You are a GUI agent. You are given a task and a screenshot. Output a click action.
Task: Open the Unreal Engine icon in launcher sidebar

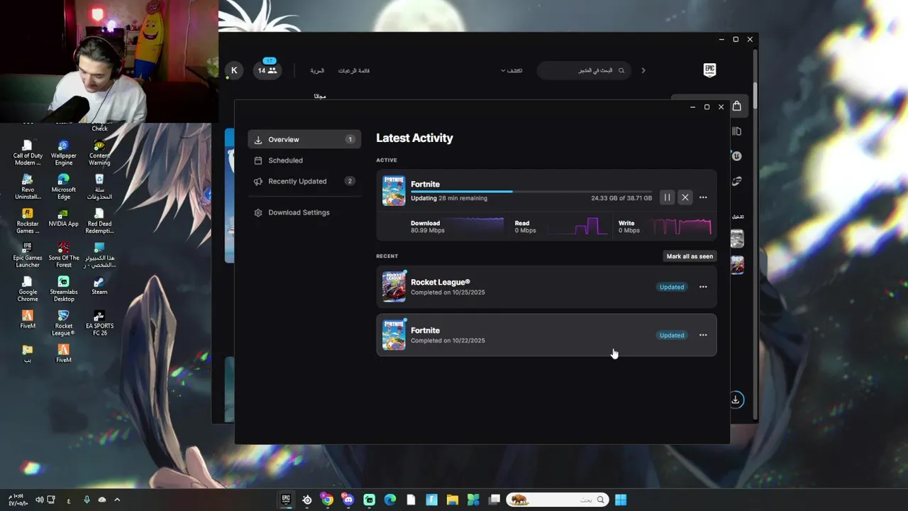[737, 156]
